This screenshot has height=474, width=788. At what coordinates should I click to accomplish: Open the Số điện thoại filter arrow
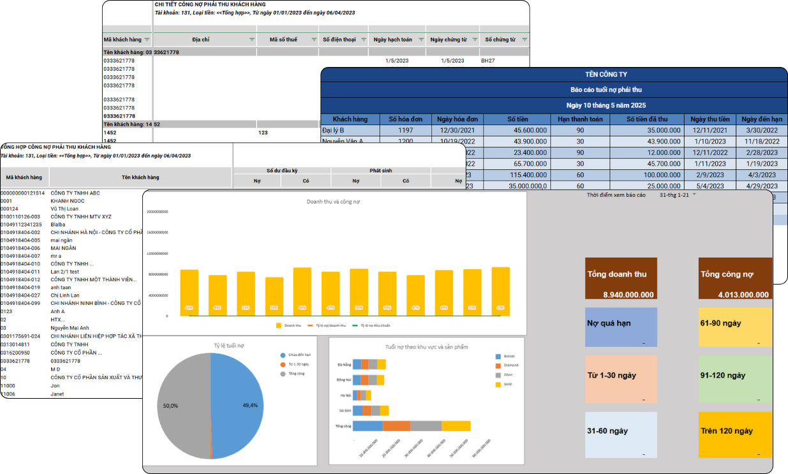[364, 40]
